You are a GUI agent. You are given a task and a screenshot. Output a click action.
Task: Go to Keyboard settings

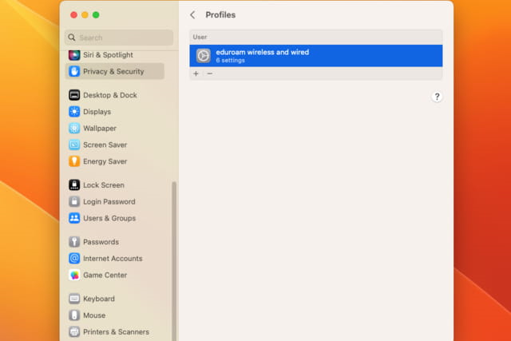coord(98,299)
